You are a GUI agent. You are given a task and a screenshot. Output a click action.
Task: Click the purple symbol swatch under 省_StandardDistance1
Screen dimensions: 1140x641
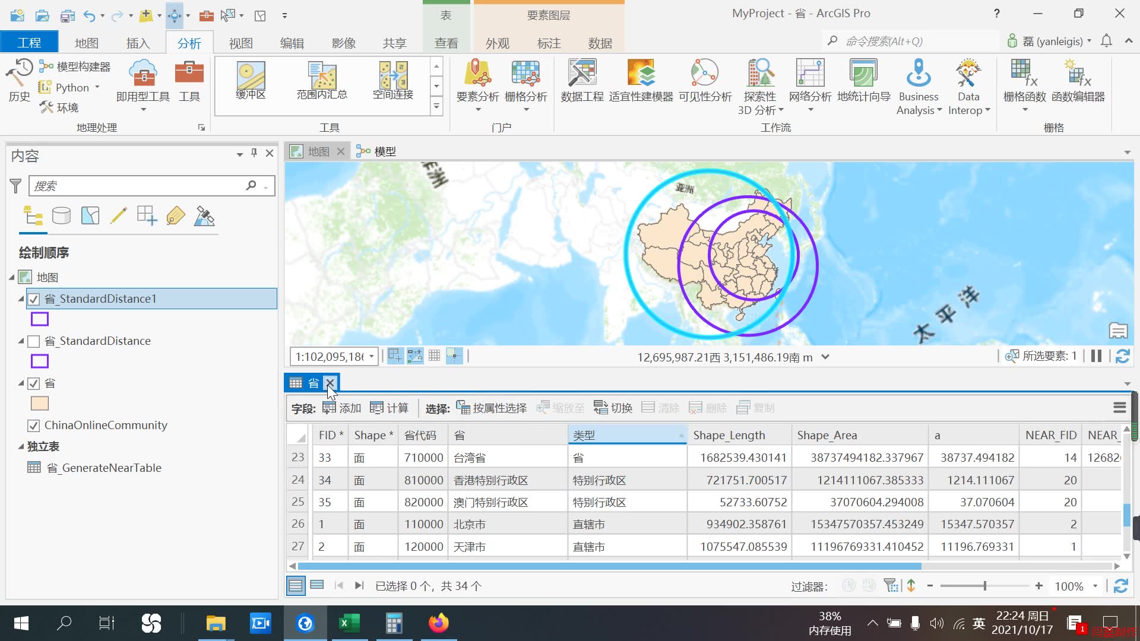tap(39, 319)
